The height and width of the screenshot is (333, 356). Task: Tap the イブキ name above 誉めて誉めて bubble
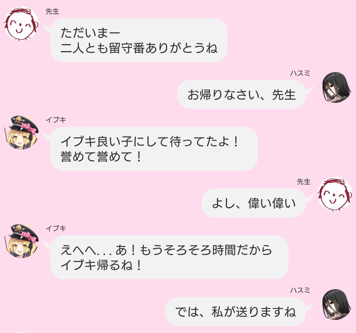coord(56,120)
